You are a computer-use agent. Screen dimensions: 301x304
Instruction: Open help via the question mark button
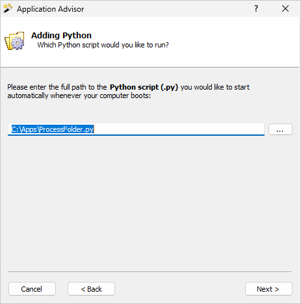pyautogui.click(x=256, y=8)
